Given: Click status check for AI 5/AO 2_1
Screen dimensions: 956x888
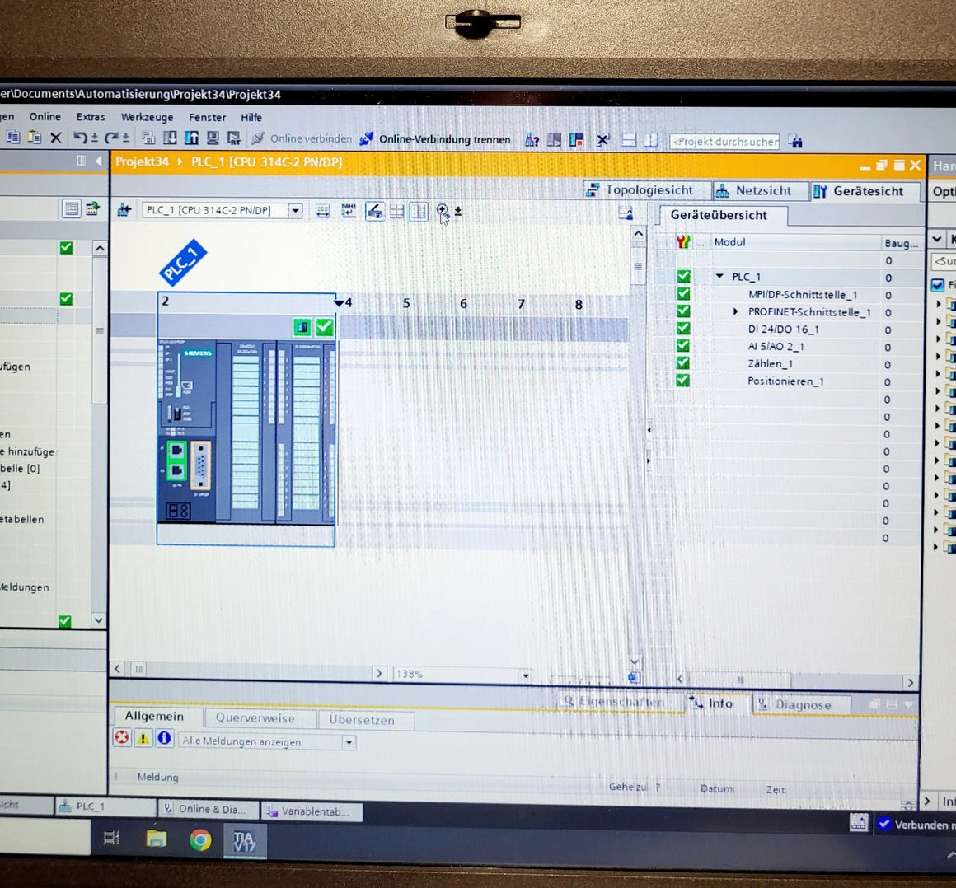Looking at the screenshot, I should coord(683,346).
